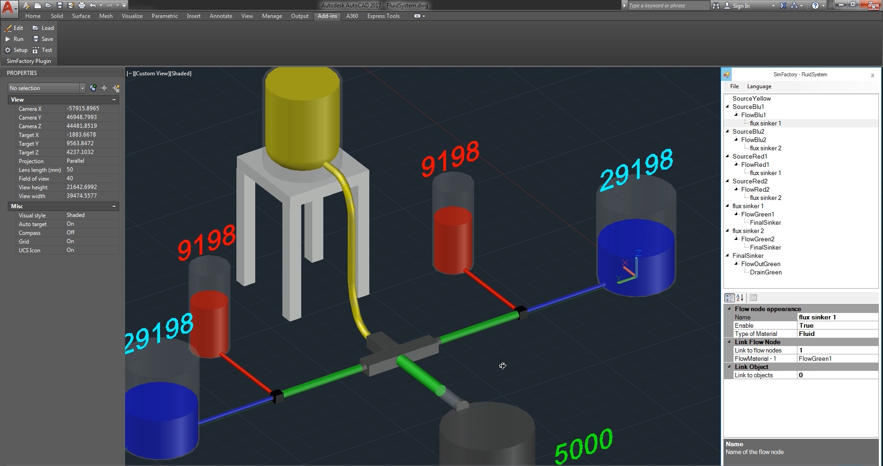Viewport: 883px width, 466px height.
Task: Select FinalSinker node in the tree
Action: tap(748, 256)
